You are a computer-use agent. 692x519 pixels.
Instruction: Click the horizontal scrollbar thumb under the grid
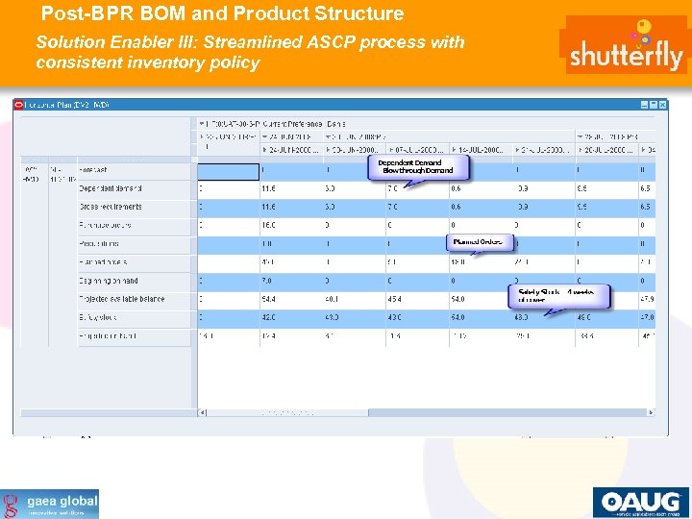click(286, 412)
